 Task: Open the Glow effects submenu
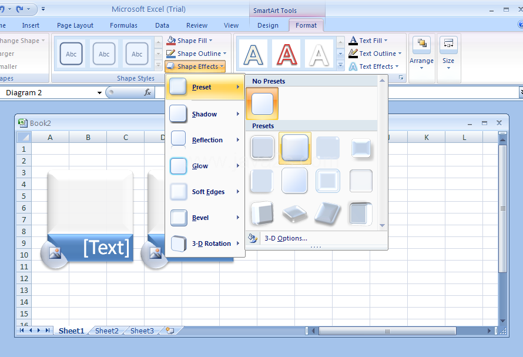[205, 166]
